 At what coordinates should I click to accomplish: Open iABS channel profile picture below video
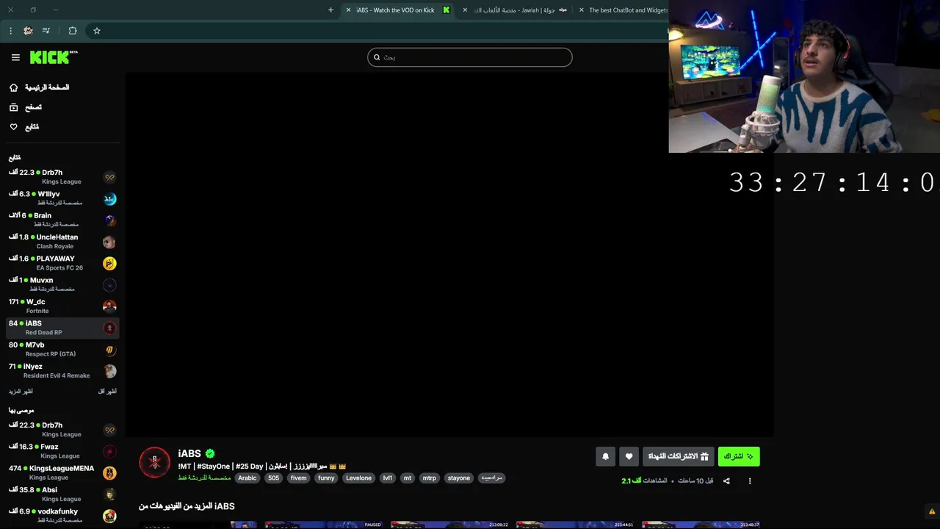[x=154, y=462]
